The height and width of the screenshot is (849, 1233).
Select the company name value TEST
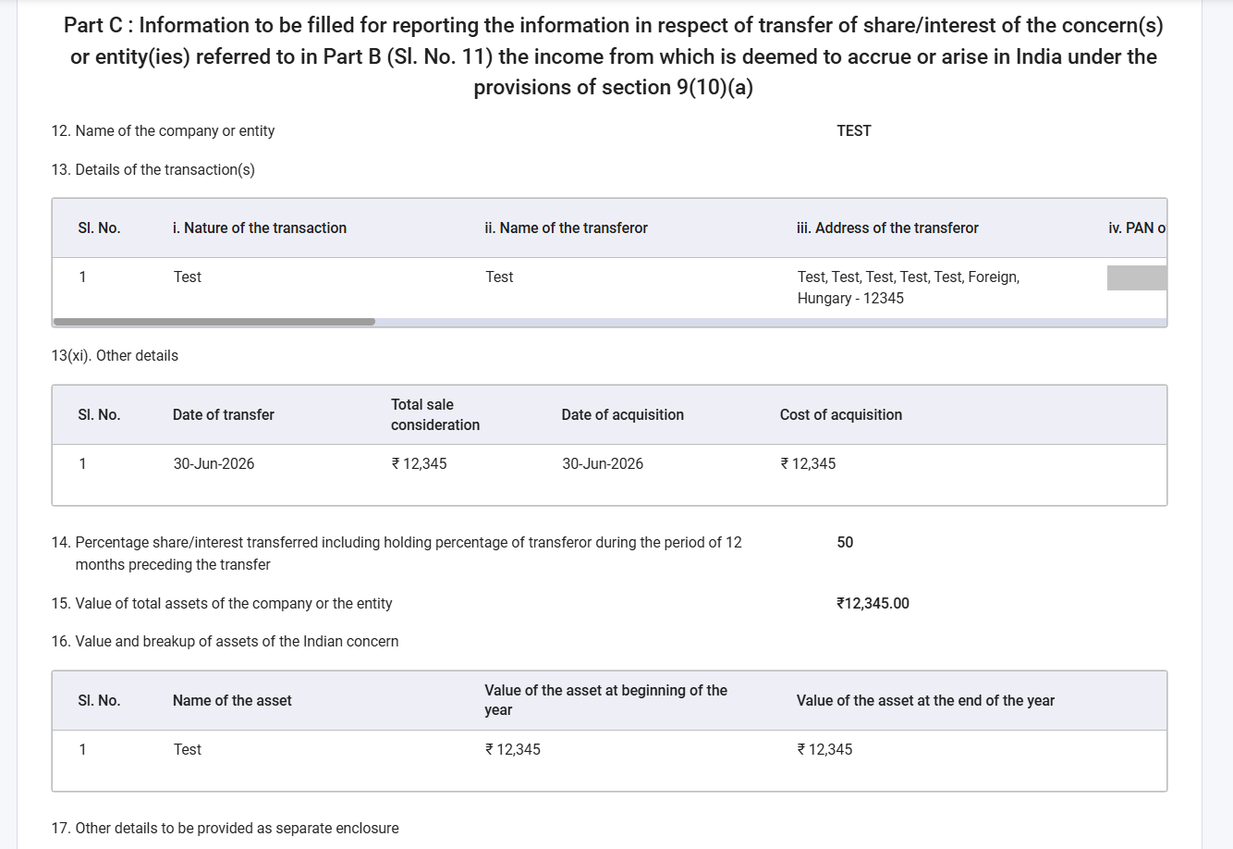pos(854,130)
